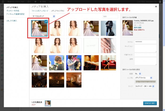Screen dimensions: 165x111
Task: Switch to the メディアライブラリ tab
Action: click(57, 11)
